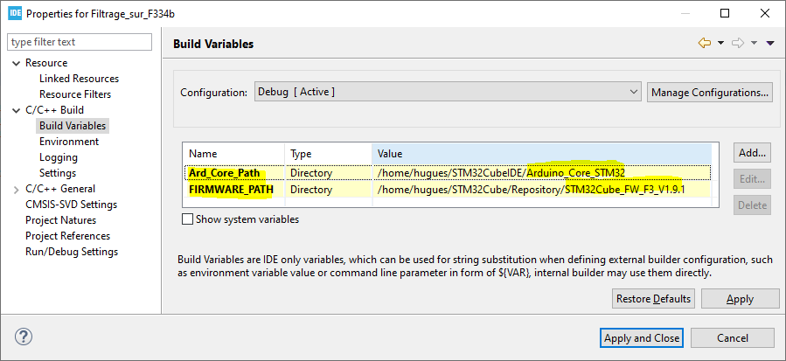786x361 pixels.
Task: Expand the C/C++ General node
Action: (x=17, y=189)
